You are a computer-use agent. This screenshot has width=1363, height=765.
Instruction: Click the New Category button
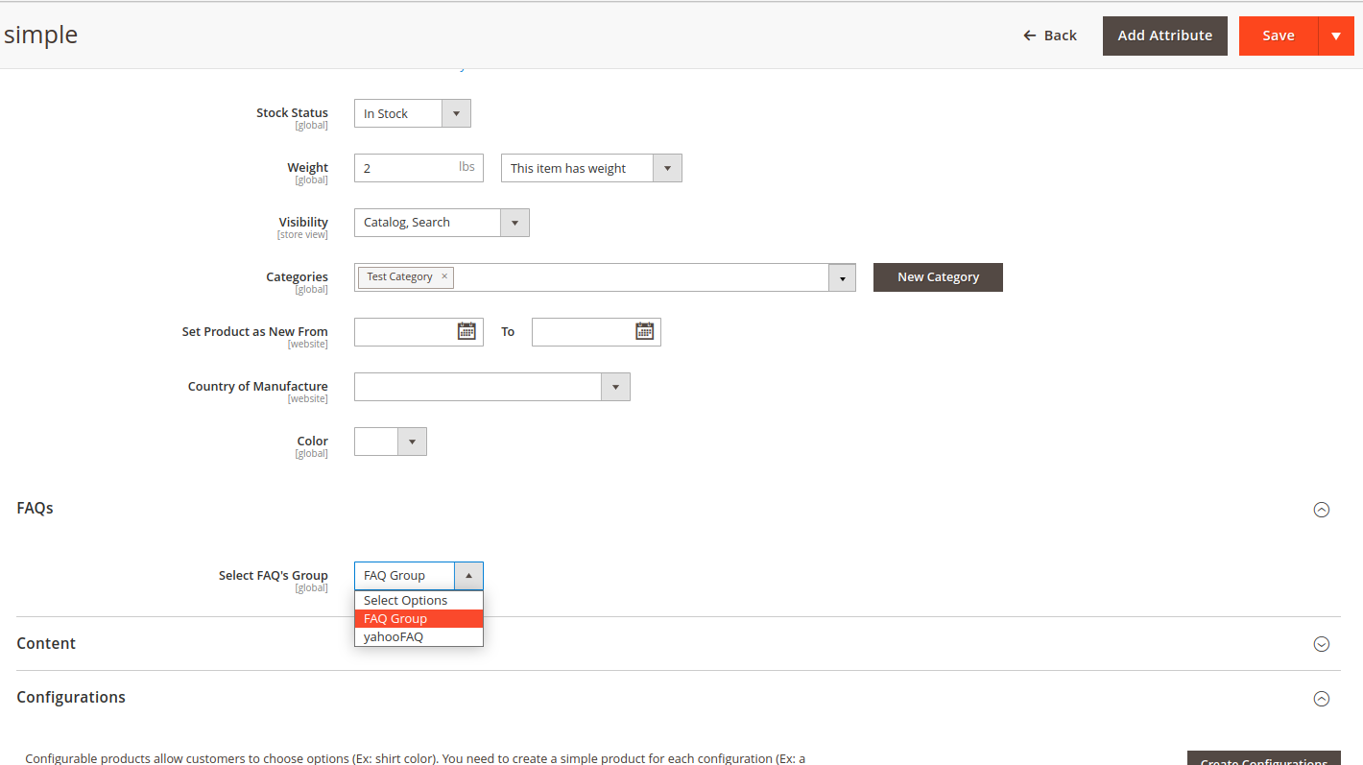click(x=937, y=276)
